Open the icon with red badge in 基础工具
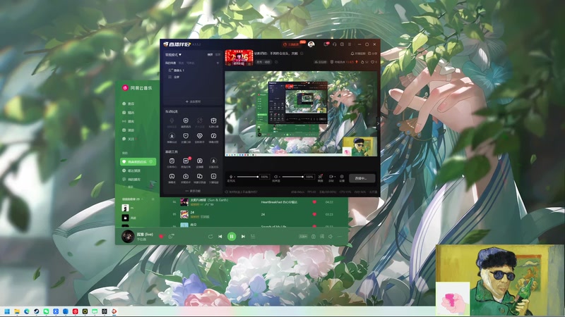Screen dimensions: 565x317 tap(186, 161)
